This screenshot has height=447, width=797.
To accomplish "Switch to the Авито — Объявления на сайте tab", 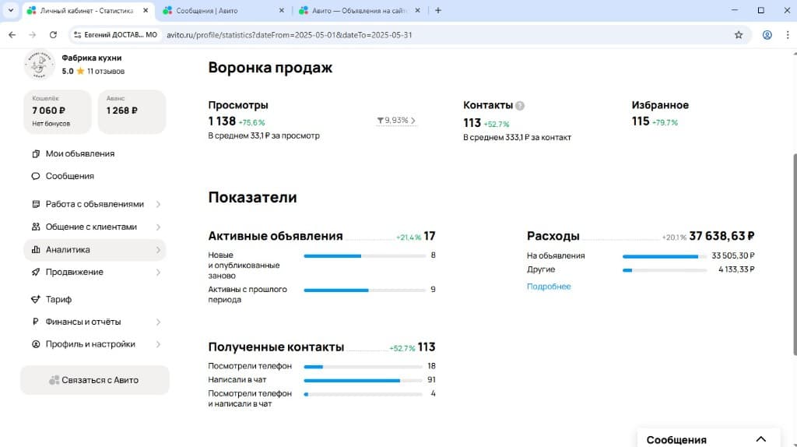I will 360,10.
